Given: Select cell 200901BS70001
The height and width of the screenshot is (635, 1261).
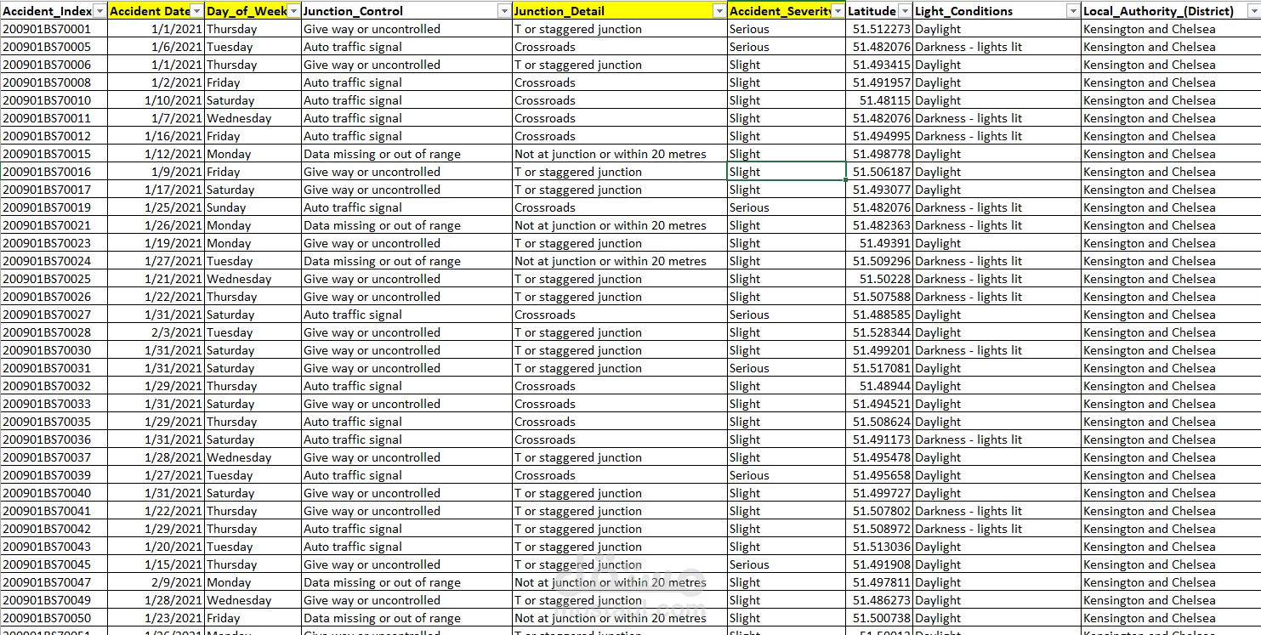Looking at the screenshot, I should pos(54,29).
